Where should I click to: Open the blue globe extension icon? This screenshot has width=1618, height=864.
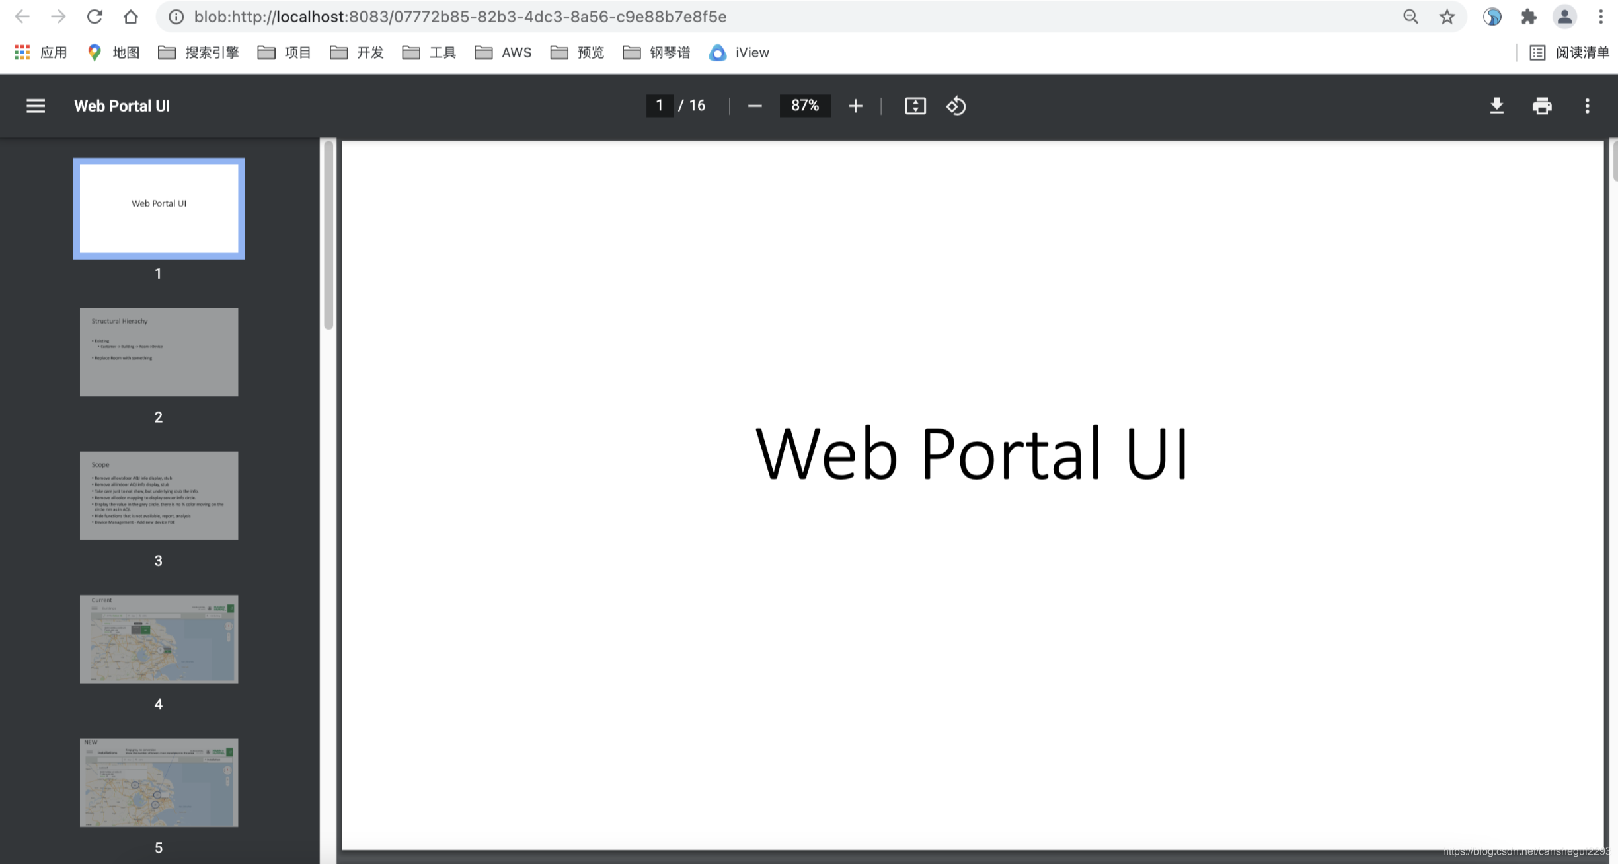point(1492,17)
